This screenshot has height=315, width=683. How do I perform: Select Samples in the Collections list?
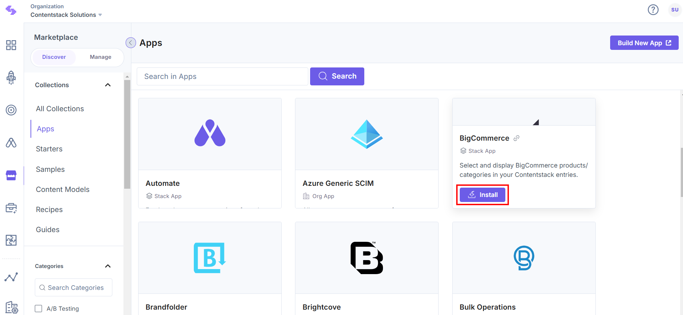tap(50, 169)
